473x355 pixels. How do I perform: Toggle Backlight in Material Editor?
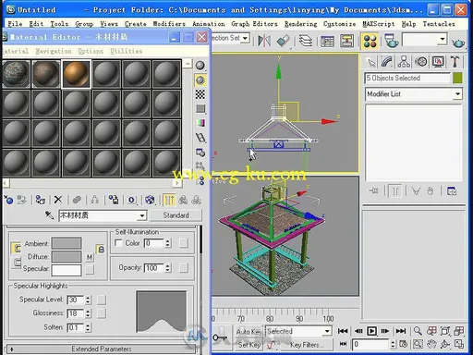[200, 80]
